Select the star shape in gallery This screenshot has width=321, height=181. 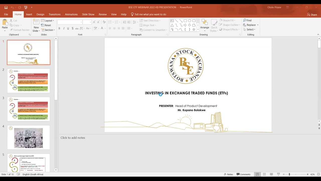[194, 29]
